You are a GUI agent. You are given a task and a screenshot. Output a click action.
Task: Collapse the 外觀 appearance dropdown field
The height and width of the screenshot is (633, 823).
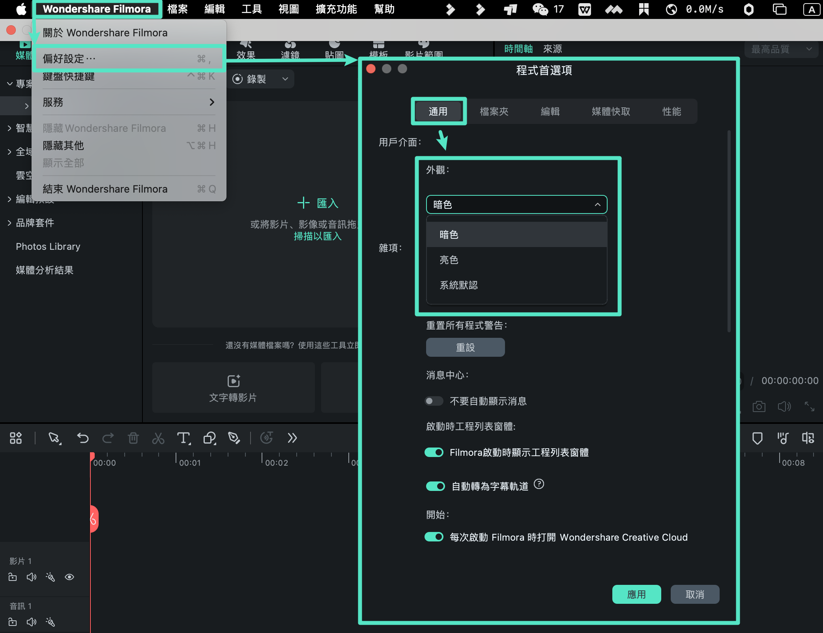pyautogui.click(x=516, y=204)
